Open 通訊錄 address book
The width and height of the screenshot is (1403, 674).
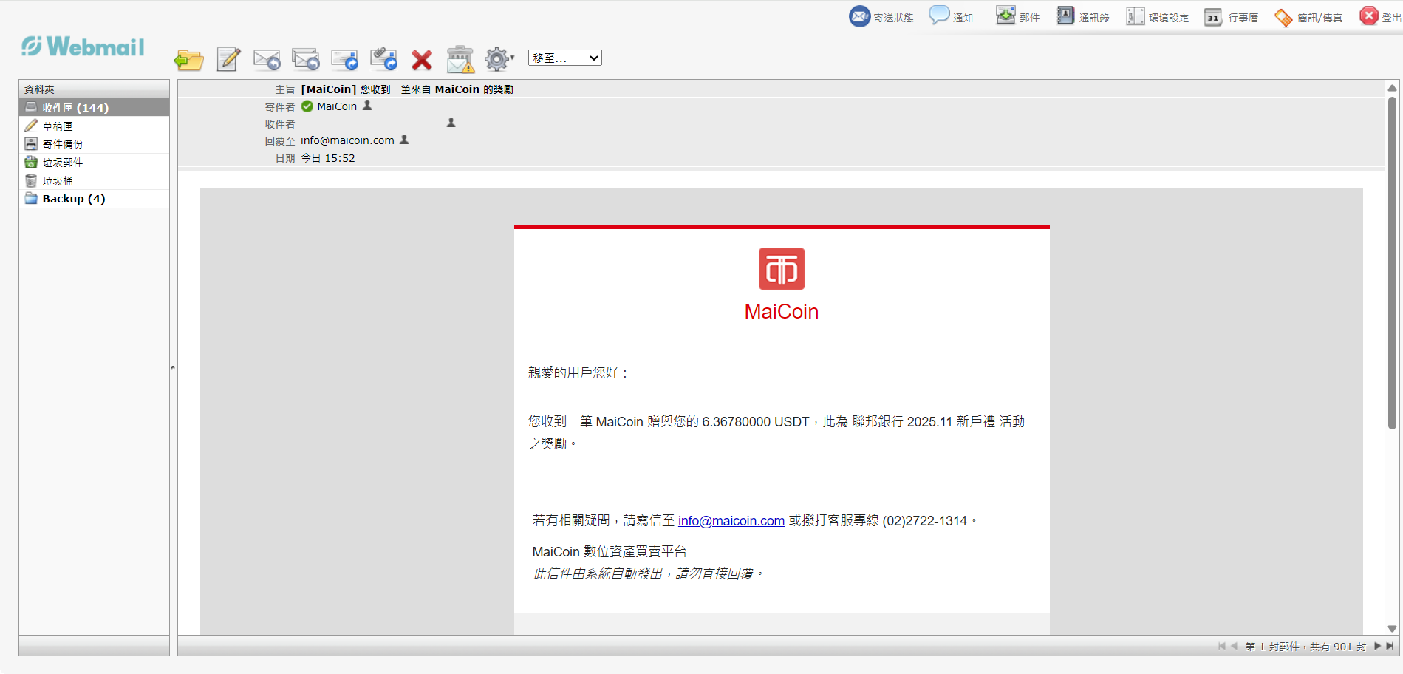(1082, 16)
